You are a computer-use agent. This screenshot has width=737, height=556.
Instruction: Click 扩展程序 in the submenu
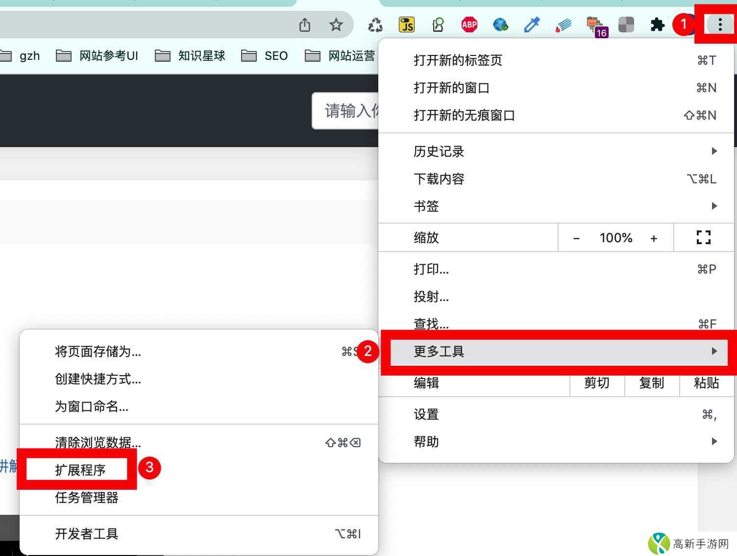pyautogui.click(x=81, y=469)
